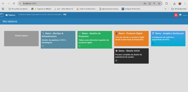Viewport: 188px width, 92px height.
Task: Click the red notifications bell icon
Action: pos(176,15)
